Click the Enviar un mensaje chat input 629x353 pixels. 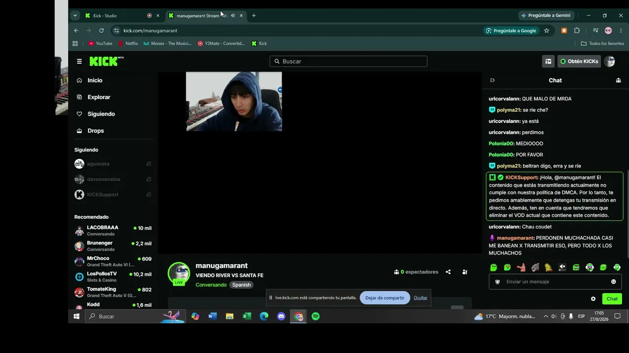[x=555, y=282]
